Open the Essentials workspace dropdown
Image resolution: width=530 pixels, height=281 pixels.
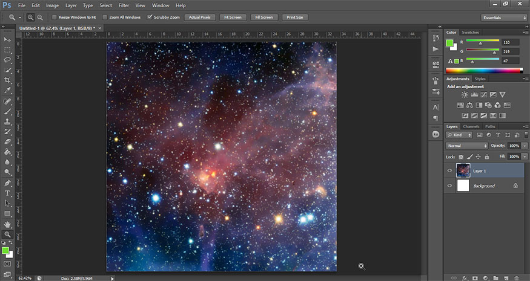click(x=503, y=18)
